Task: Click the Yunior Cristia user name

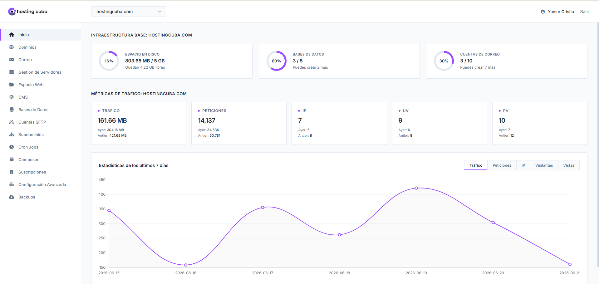Action: coord(561,12)
